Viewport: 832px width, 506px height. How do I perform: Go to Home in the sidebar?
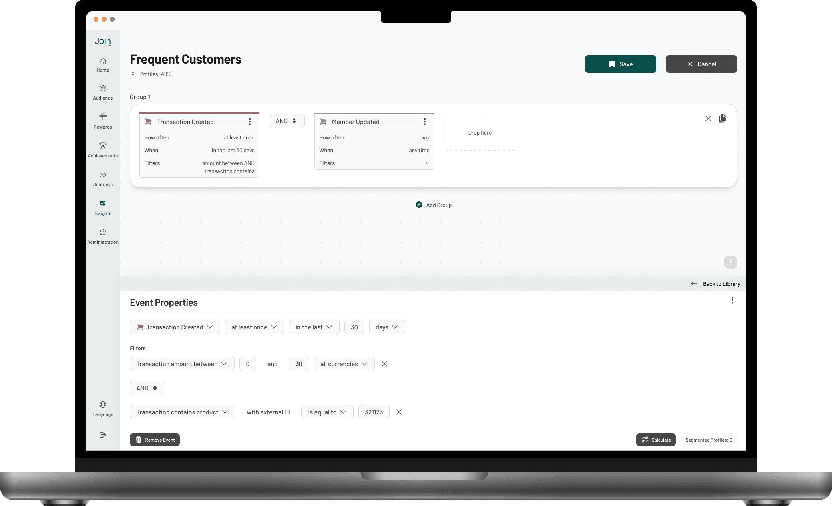click(x=103, y=65)
